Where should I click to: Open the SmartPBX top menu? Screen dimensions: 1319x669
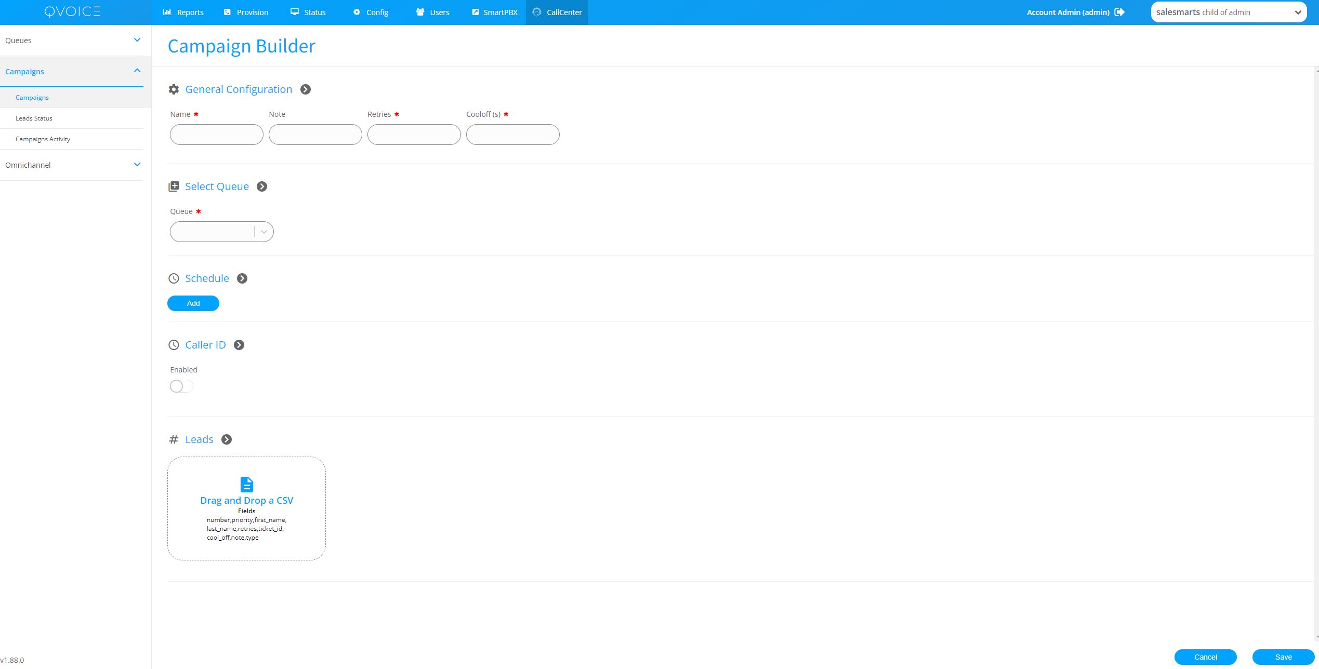494,12
